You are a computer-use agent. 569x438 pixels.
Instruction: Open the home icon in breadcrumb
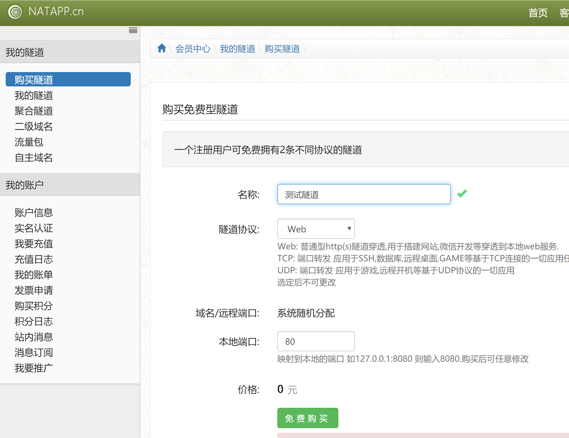162,48
